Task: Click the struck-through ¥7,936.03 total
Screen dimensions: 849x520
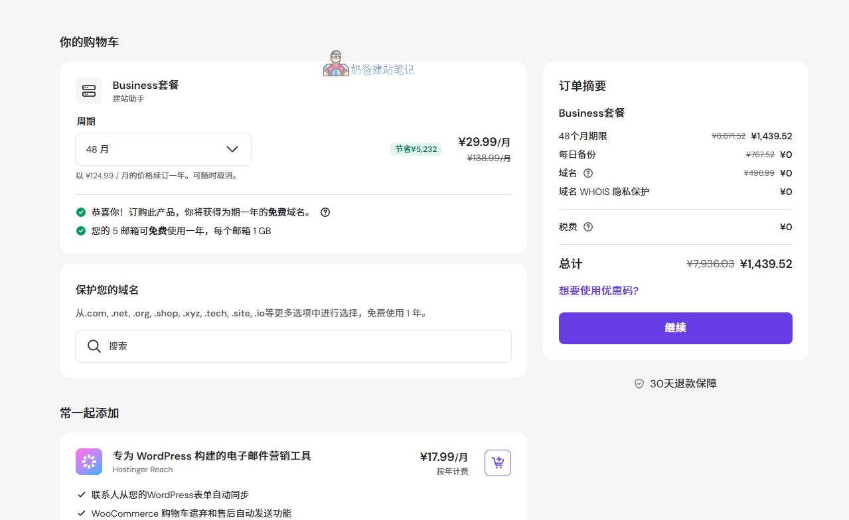Action: pyautogui.click(x=710, y=263)
